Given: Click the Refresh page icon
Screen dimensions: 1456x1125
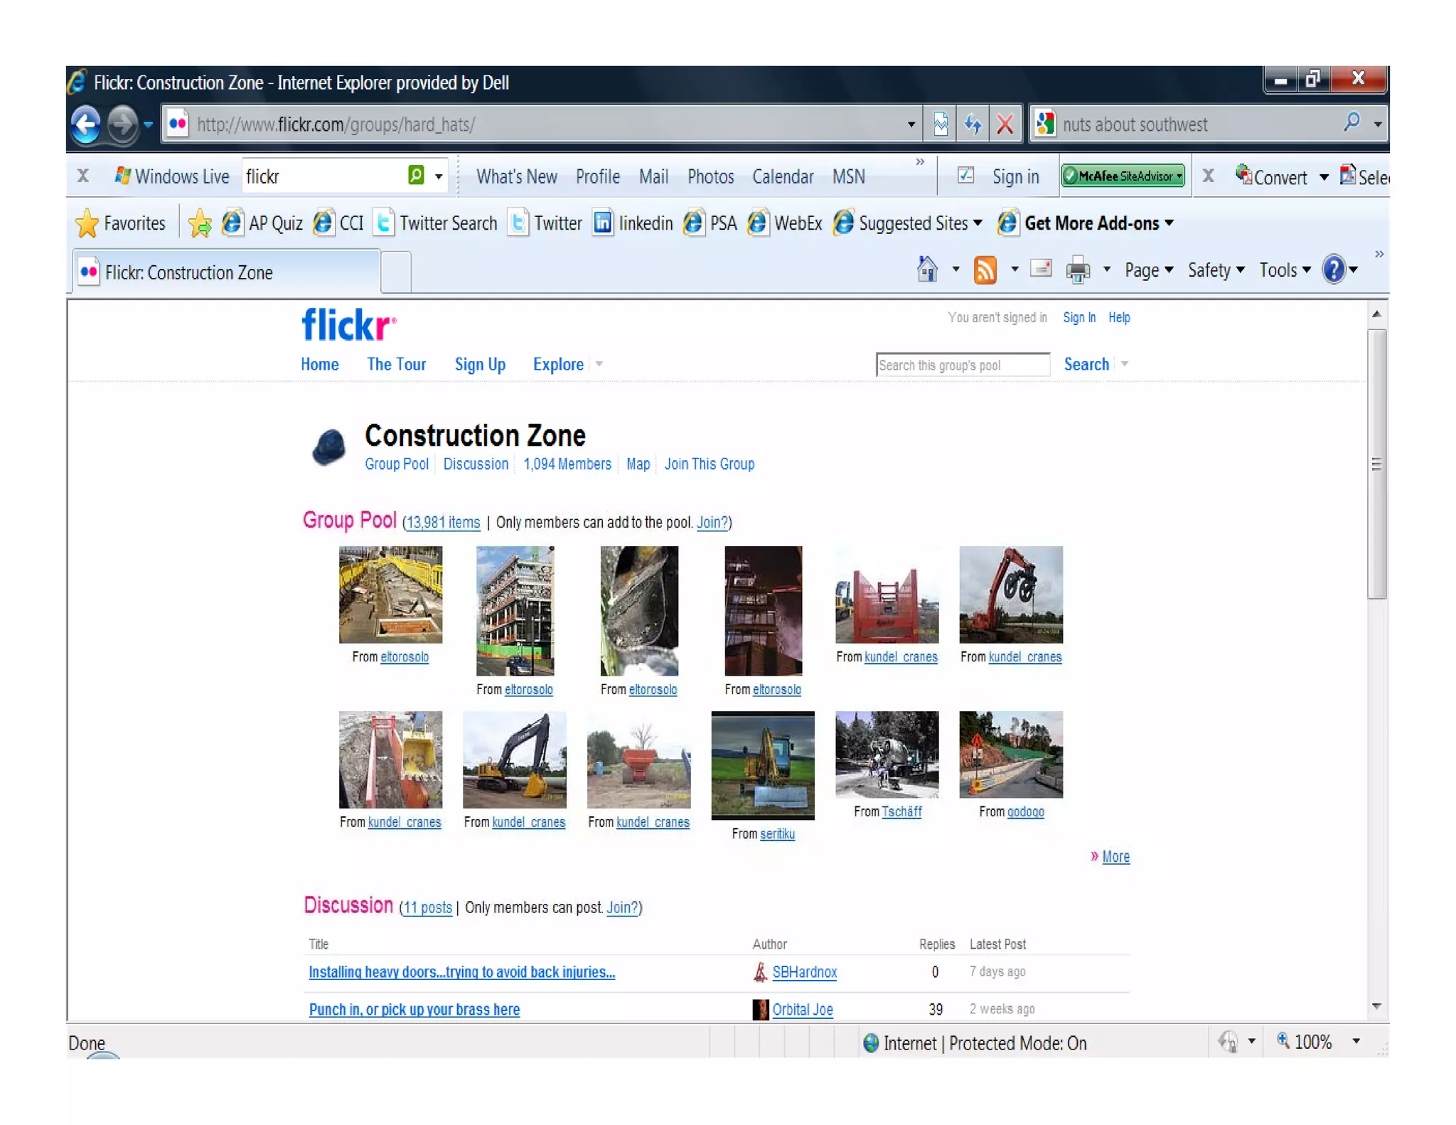Looking at the screenshot, I should tap(973, 124).
